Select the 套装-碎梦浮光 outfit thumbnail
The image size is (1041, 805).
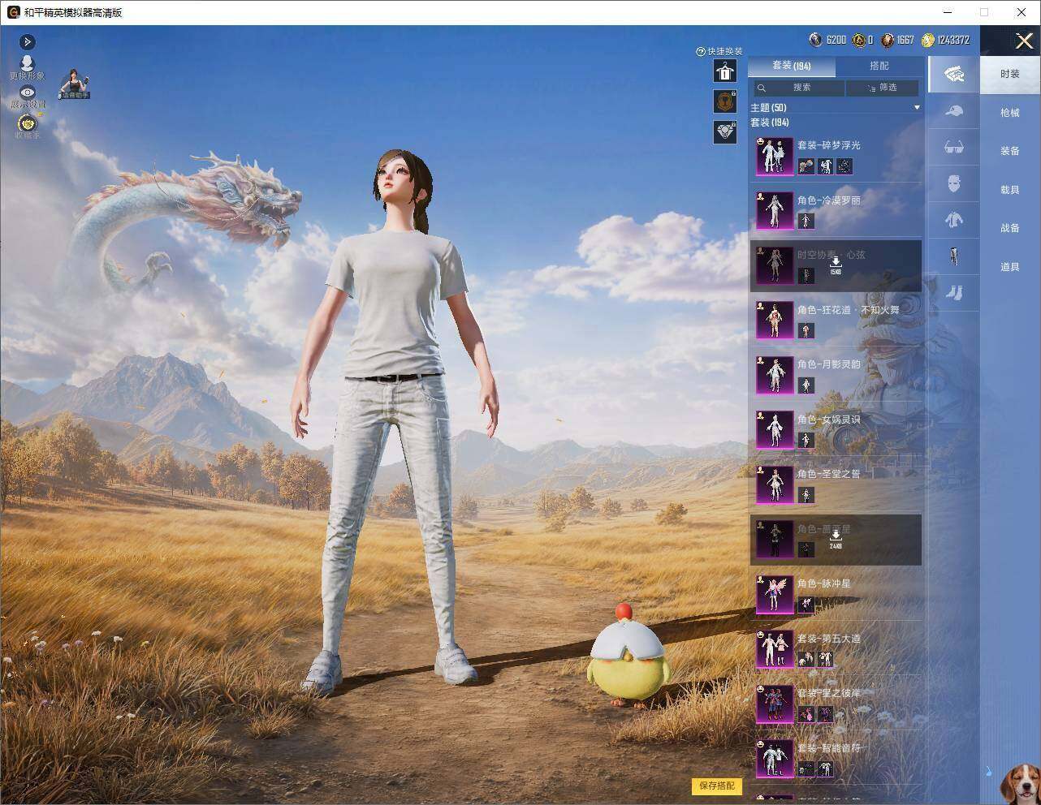tap(775, 156)
